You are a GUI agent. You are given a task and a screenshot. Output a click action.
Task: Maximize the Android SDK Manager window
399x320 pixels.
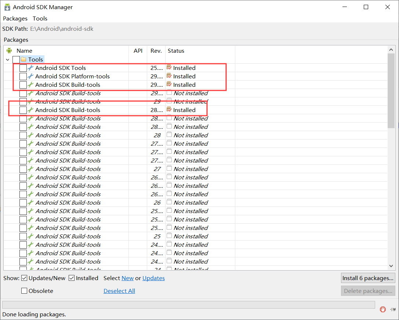366,7
